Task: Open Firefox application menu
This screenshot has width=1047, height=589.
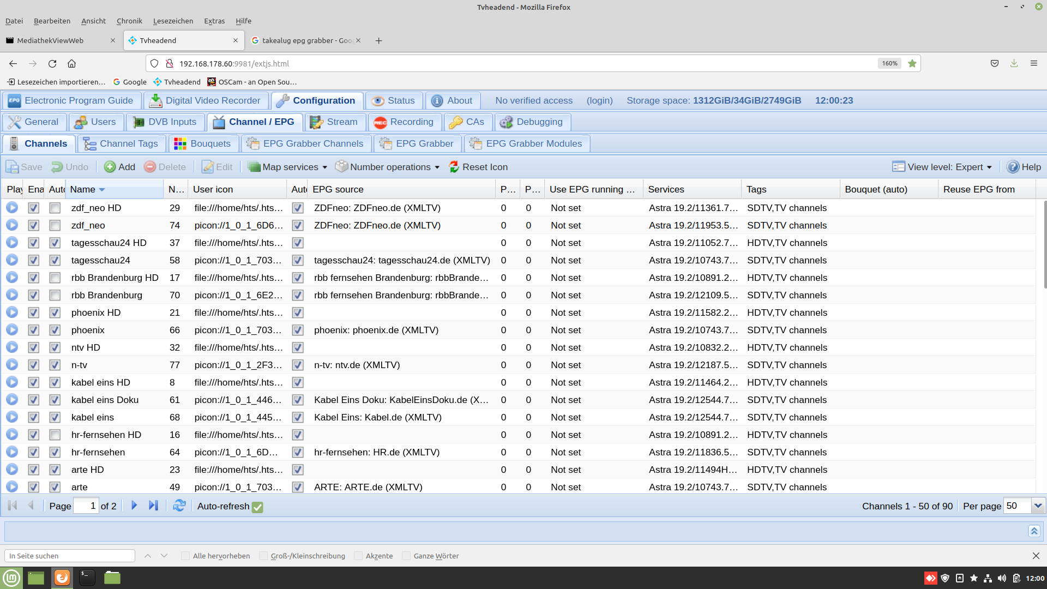Action: (1033, 63)
